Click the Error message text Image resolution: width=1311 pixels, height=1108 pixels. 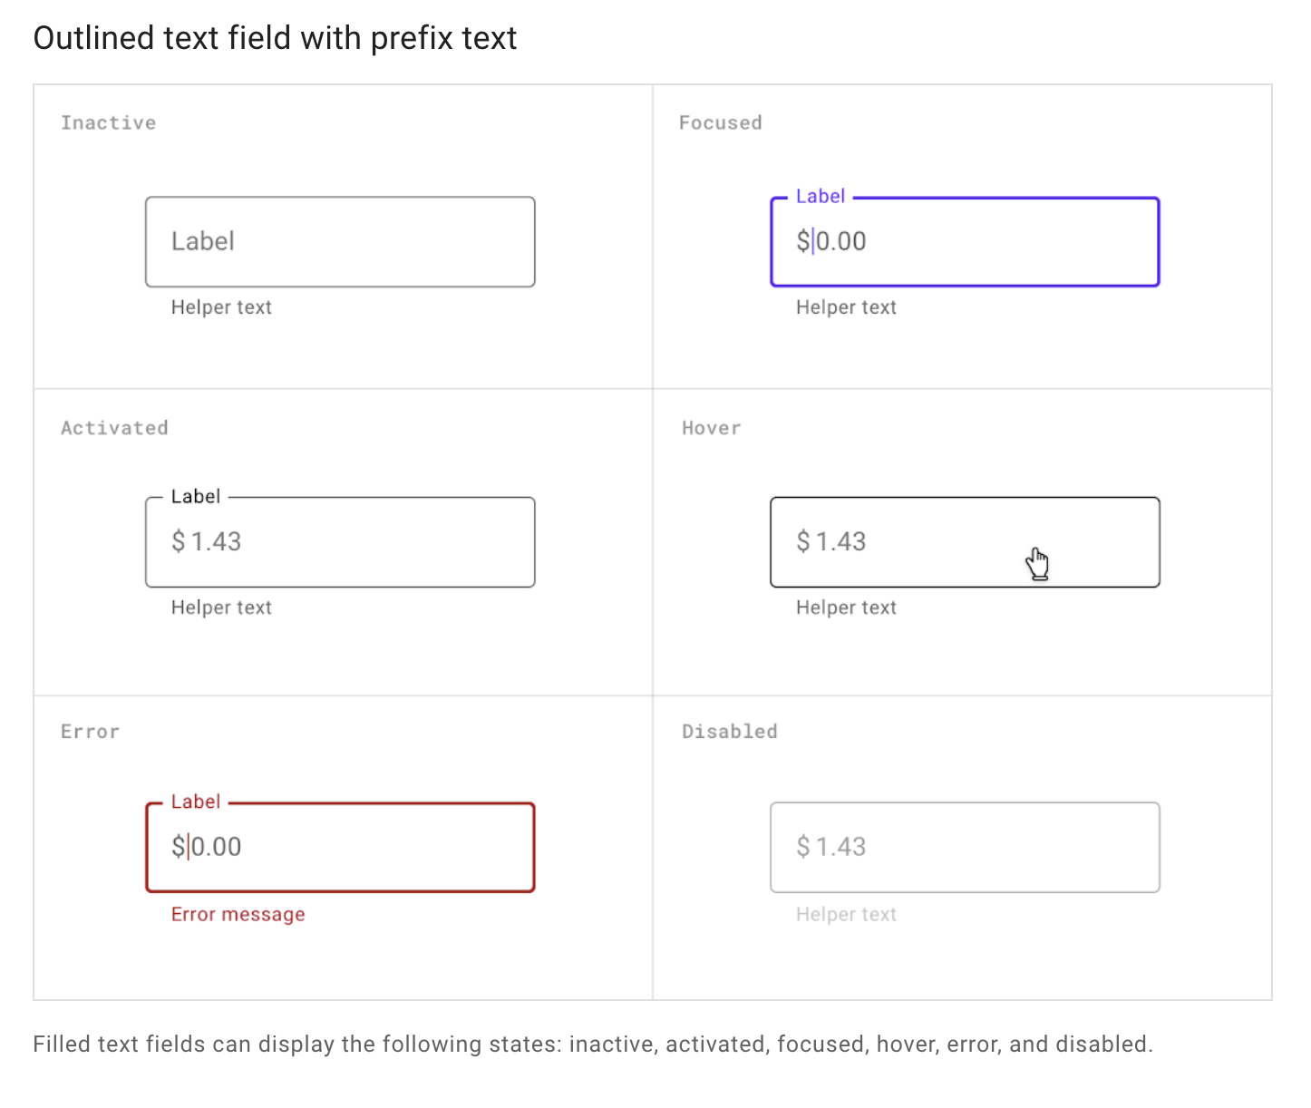coord(238,914)
